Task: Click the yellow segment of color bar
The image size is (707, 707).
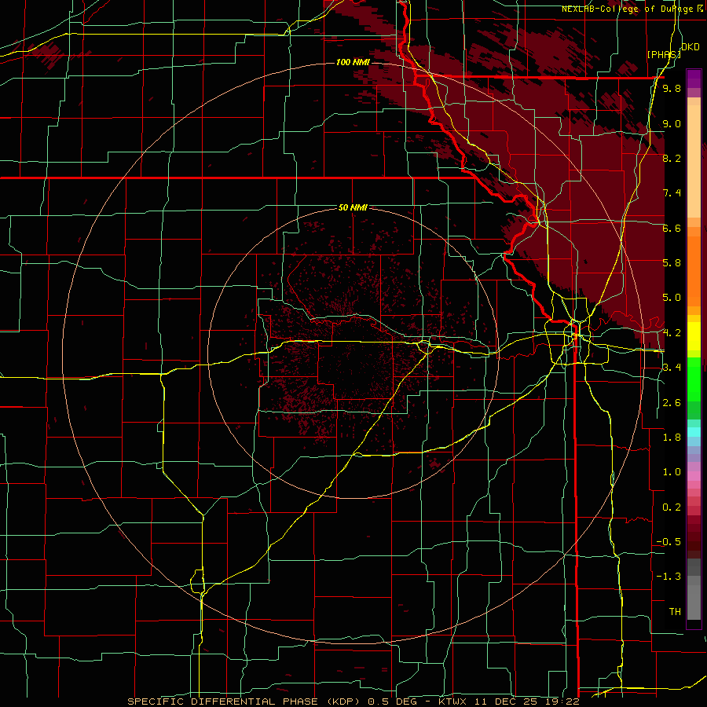Action: (x=694, y=336)
